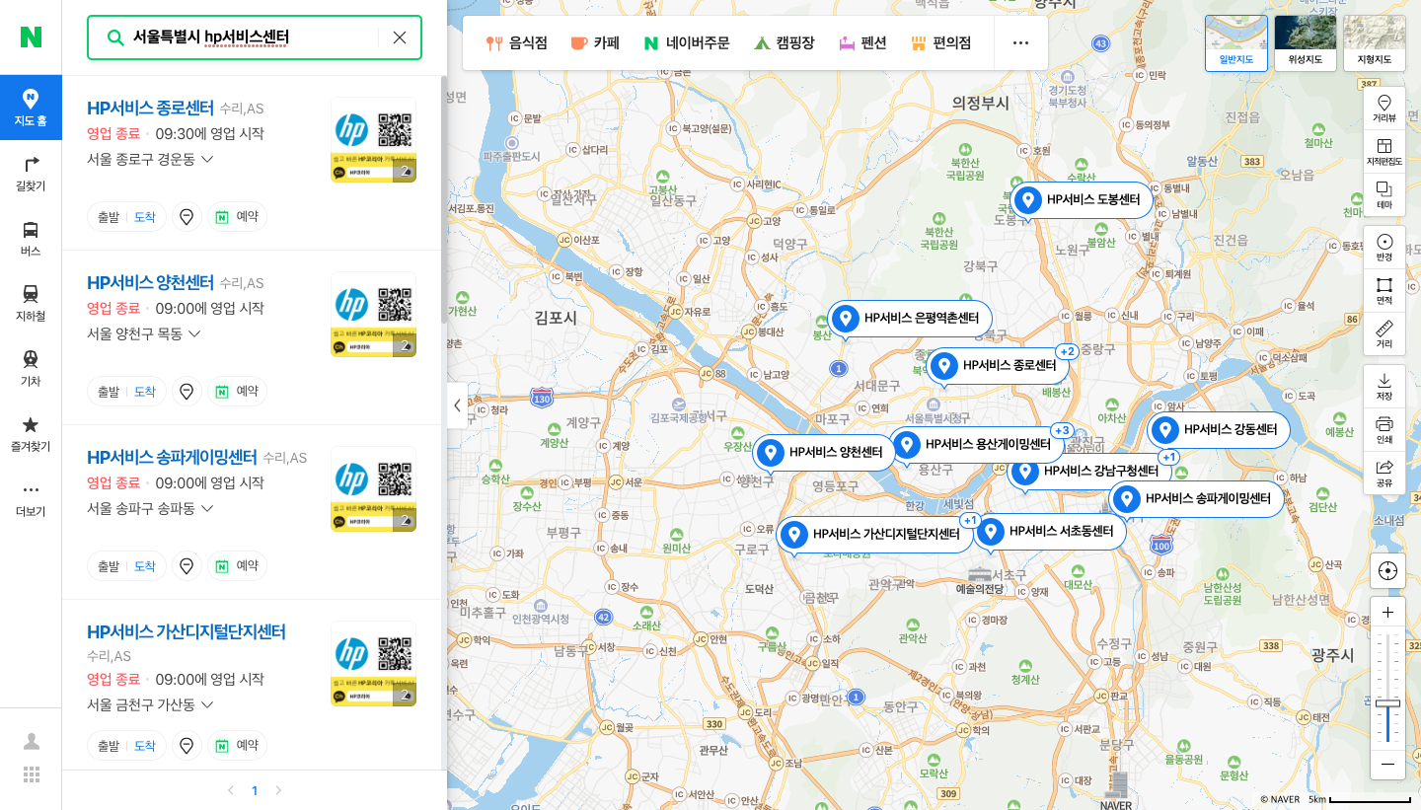The width and height of the screenshot is (1421, 810).
Task: Click 저장 save map button
Action: [1384, 387]
